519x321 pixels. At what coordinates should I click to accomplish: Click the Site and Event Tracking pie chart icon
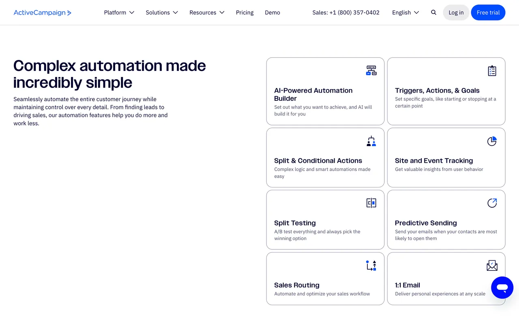(492, 141)
